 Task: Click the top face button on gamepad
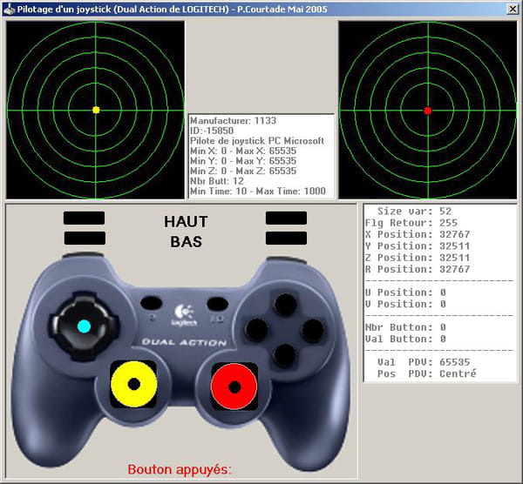[x=284, y=305]
